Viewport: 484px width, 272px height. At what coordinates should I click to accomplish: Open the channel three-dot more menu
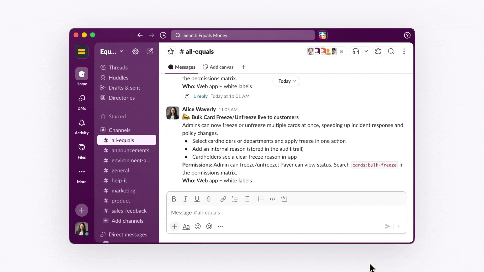pos(404,51)
